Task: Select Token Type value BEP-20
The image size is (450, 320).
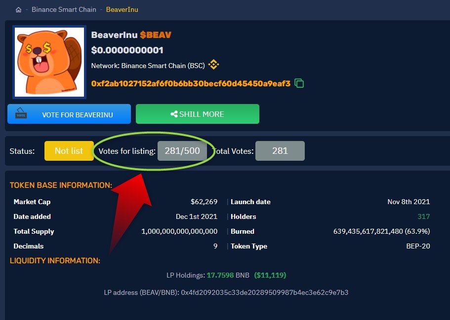Action: (418, 246)
